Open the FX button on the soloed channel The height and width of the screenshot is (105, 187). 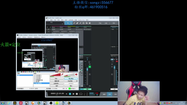click(x=90, y=86)
